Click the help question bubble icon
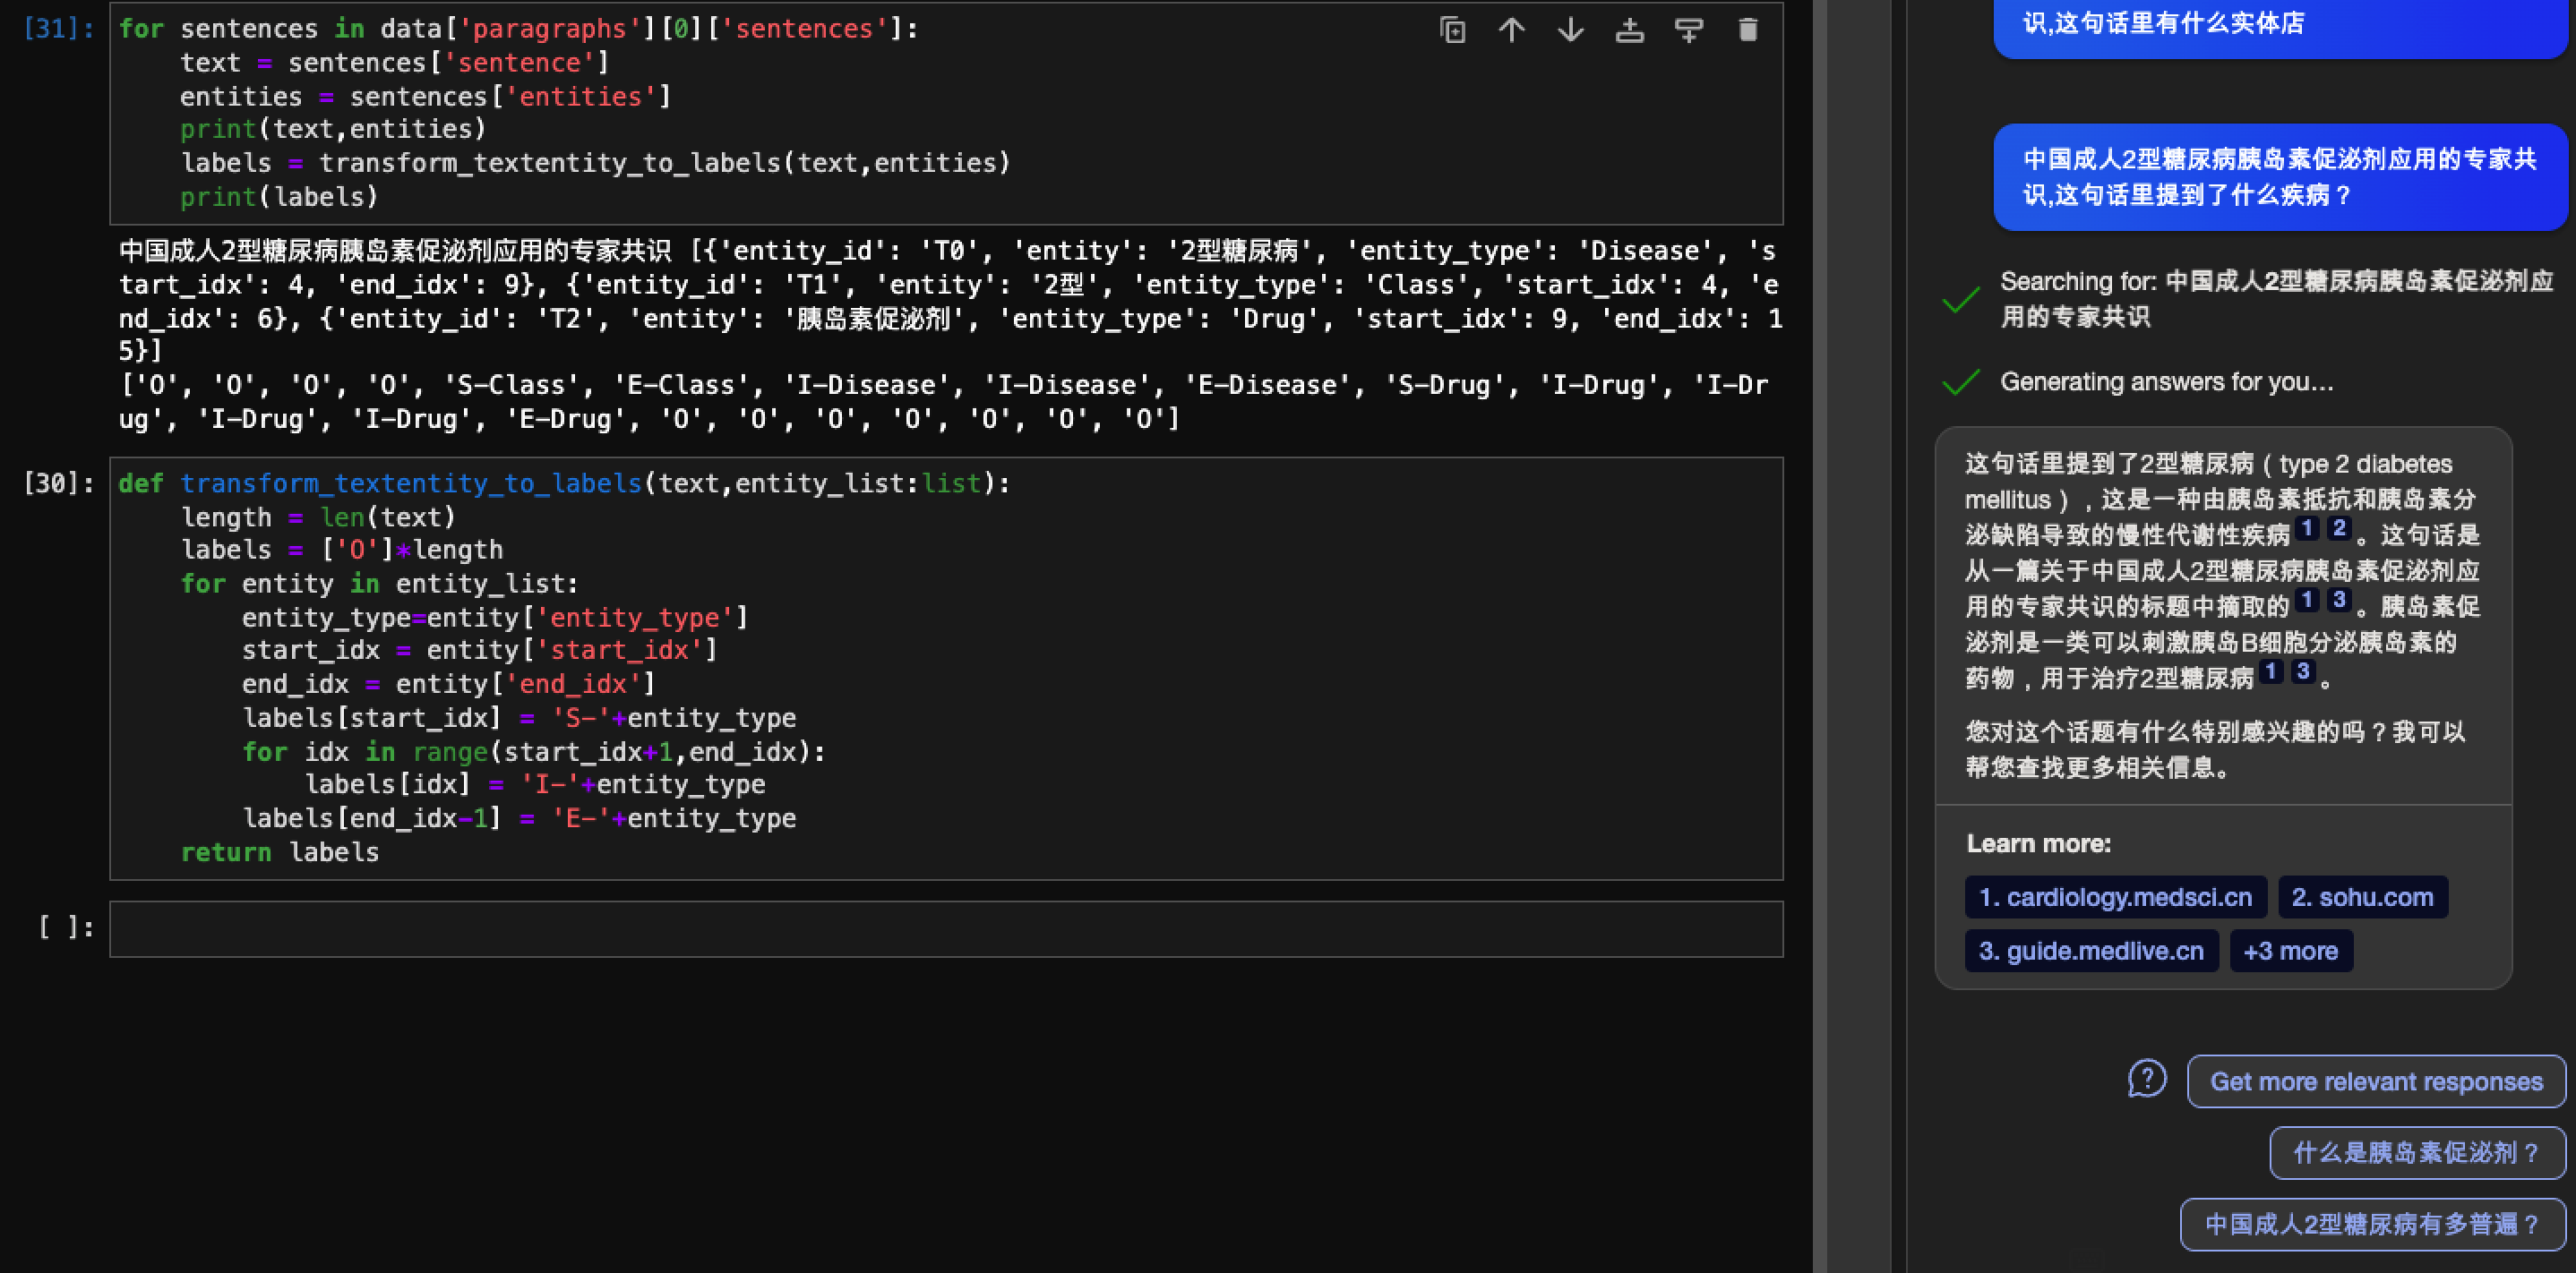Screen dimensions: 2576x1273 2147,1079
